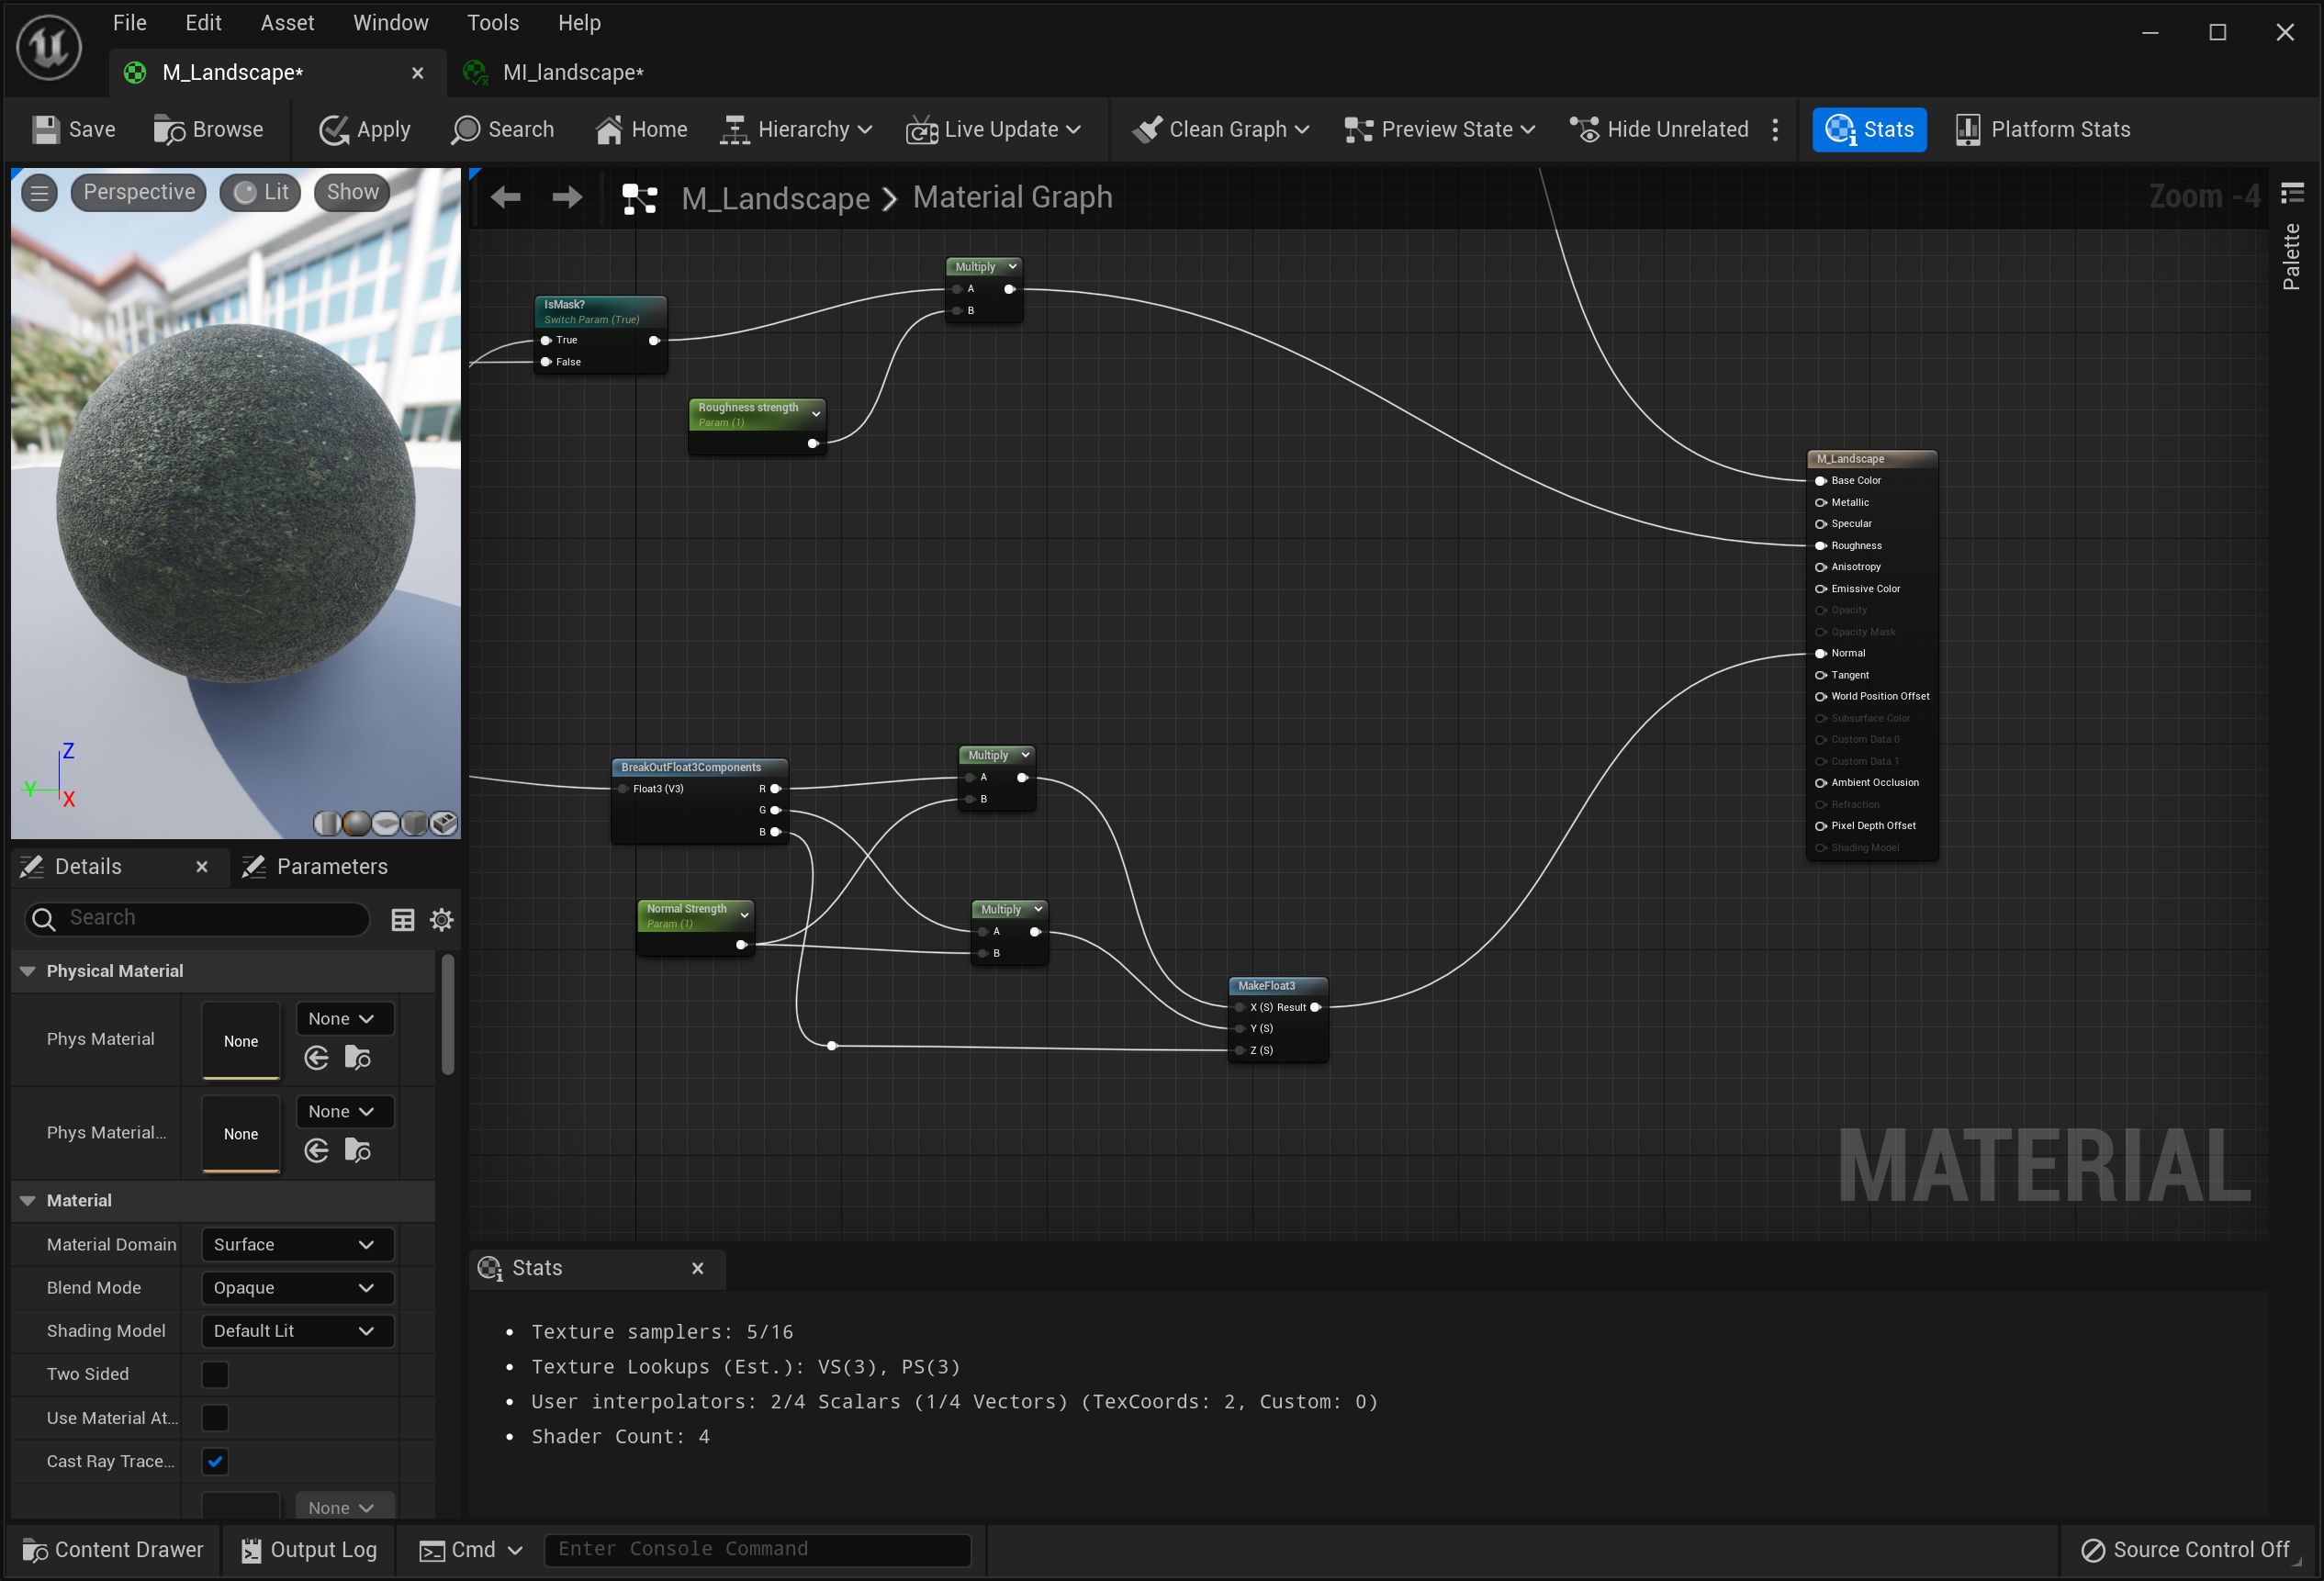Switch to the MI_landscape tab
This screenshot has width=2324, height=1581.
click(572, 73)
